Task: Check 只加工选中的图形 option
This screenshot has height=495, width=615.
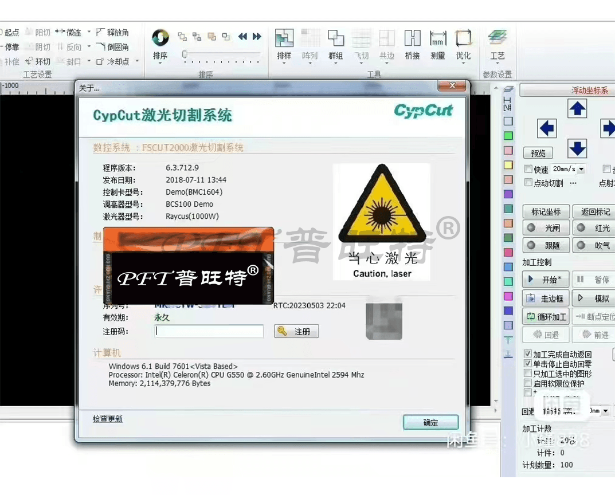Action: [x=528, y=374]
